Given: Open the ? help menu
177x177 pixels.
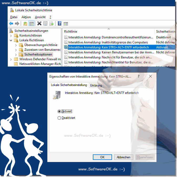Looking at the screenshot, I should click(x=50, y=17).
